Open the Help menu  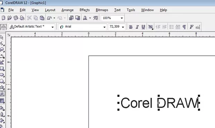(163, 10)
